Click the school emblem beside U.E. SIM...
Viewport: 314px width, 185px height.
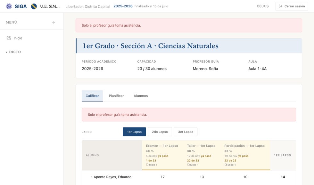pyautogui.click(x=34, y=6)
